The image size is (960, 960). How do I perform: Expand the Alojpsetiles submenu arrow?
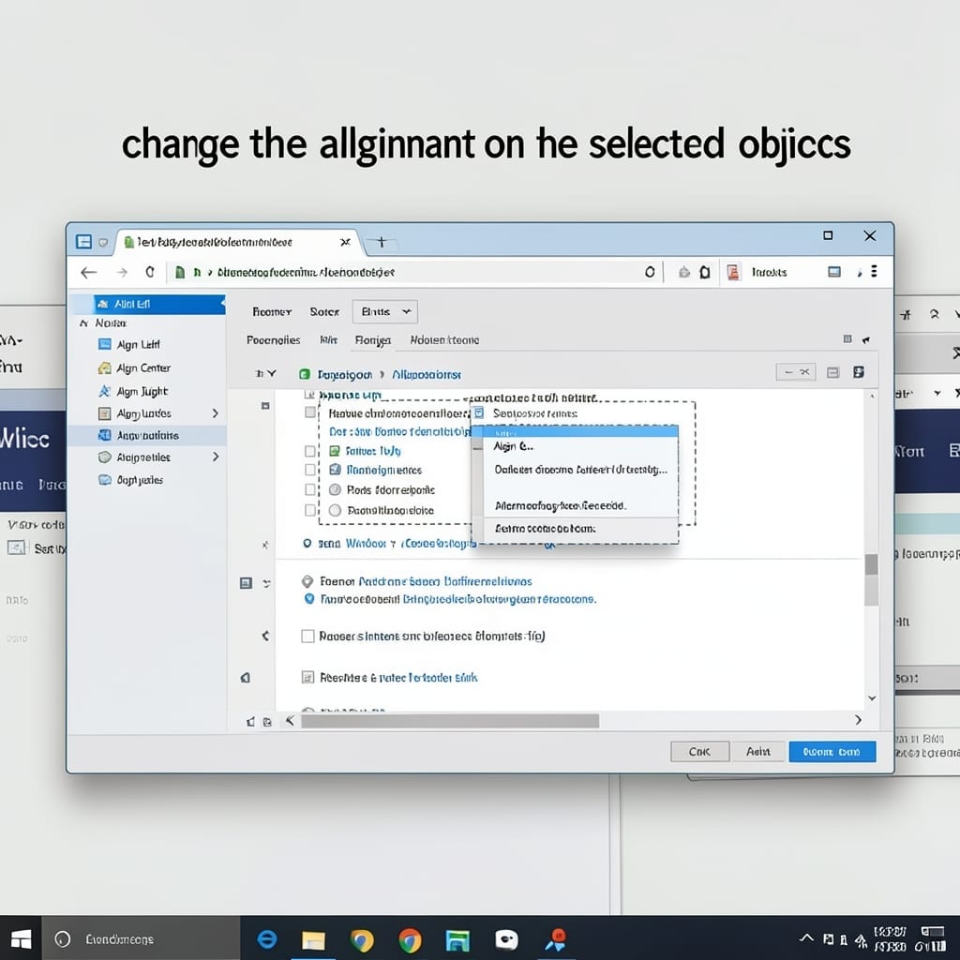pyautogui.click(x=216, y=457)
